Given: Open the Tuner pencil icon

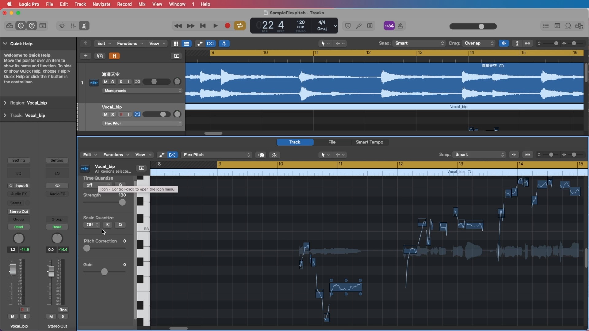Looking at the screenshot, I should tap(359, 26).
